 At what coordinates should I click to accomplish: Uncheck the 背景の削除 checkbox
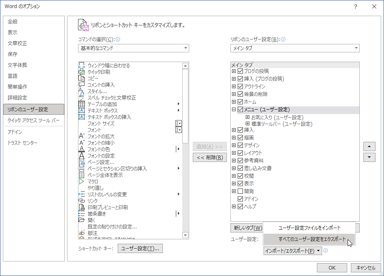pyautogui.click(x=240, y=94)
